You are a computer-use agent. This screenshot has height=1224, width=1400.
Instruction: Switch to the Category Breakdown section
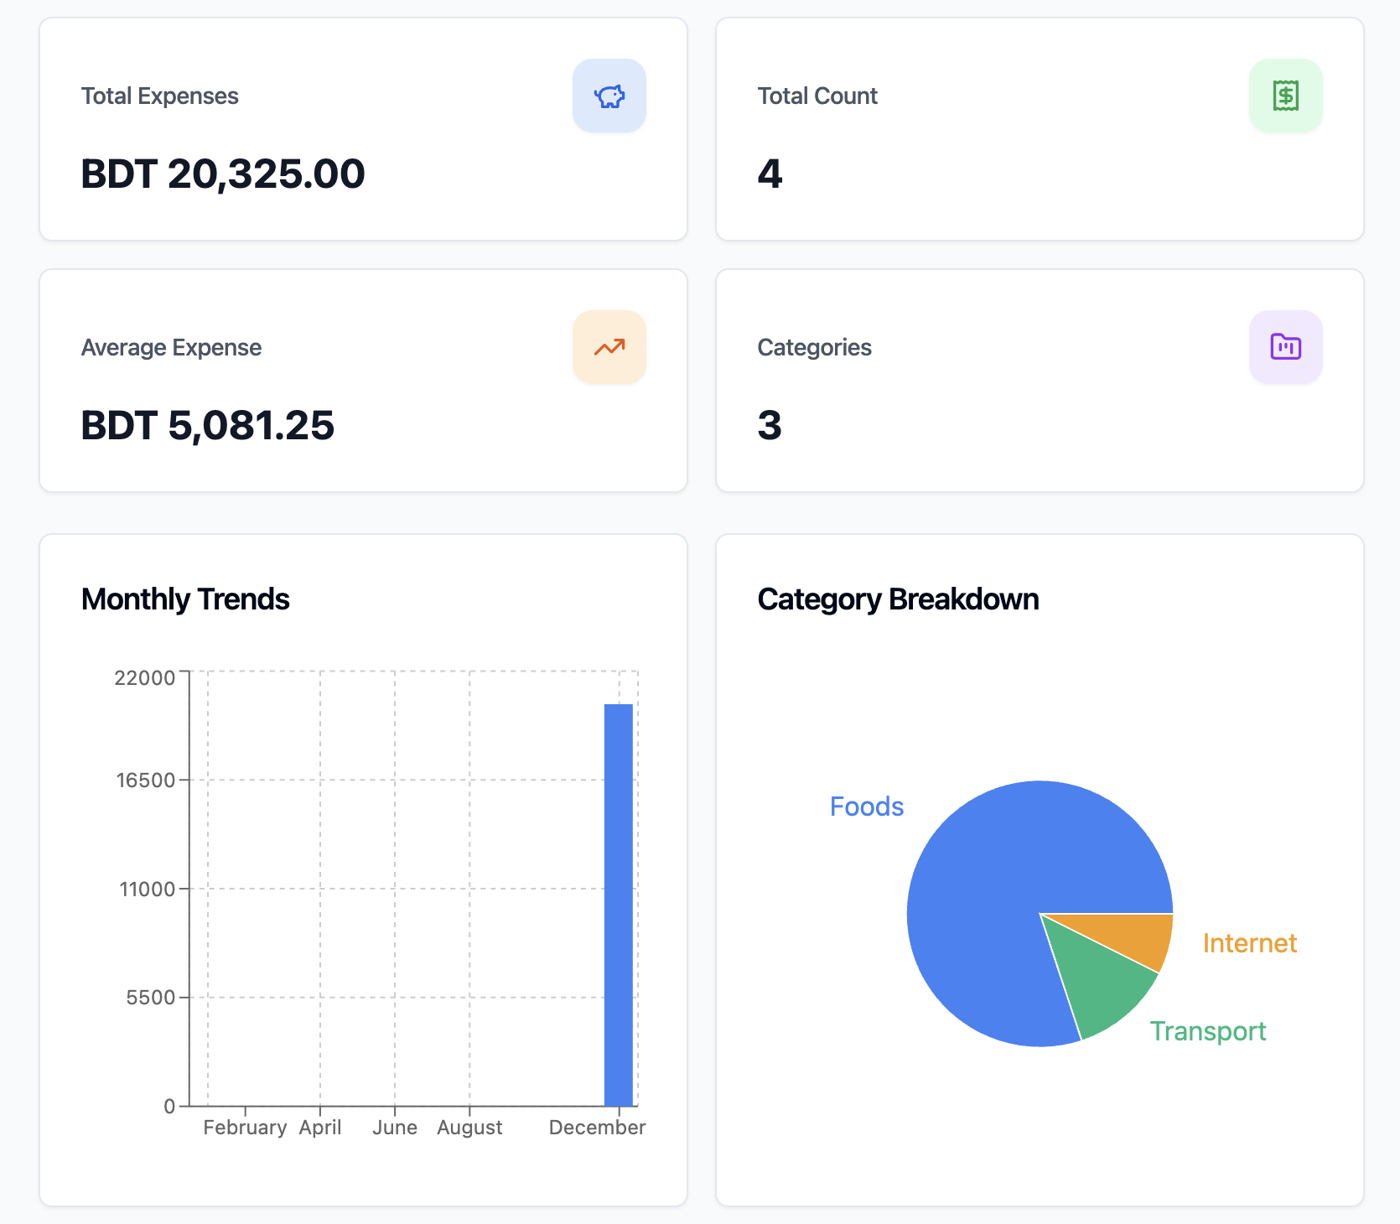point(898,598)
